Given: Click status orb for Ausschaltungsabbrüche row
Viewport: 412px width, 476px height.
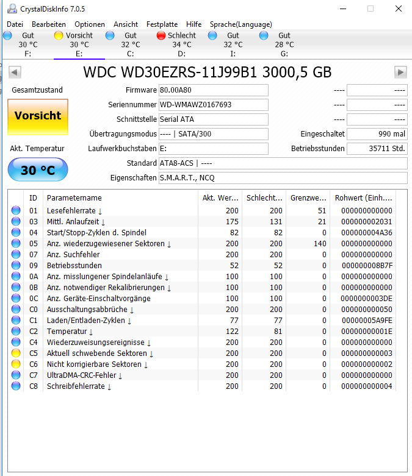Looking at the screenshot, I should (x=16, y=309).
